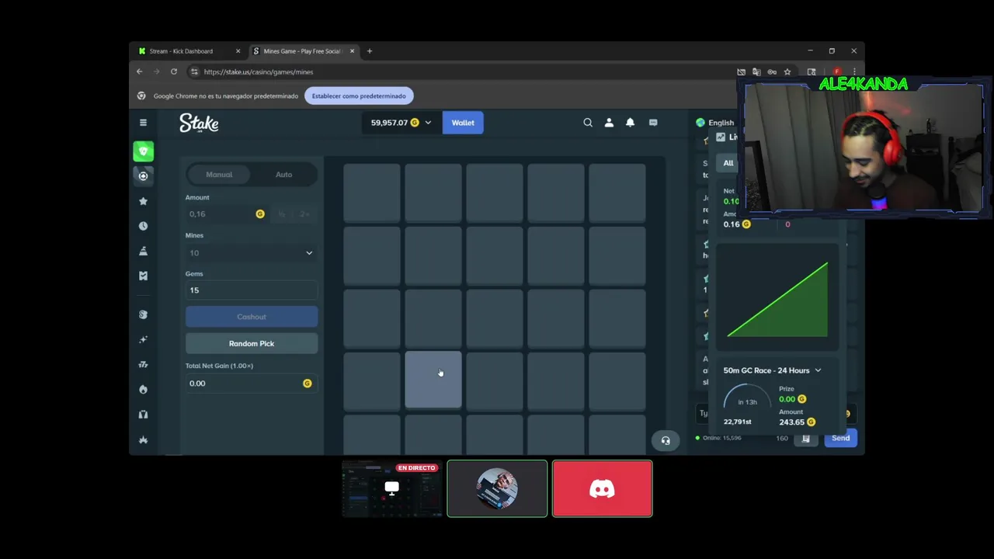
Task: Select the All tab in live stats
Action: (728, 163)
